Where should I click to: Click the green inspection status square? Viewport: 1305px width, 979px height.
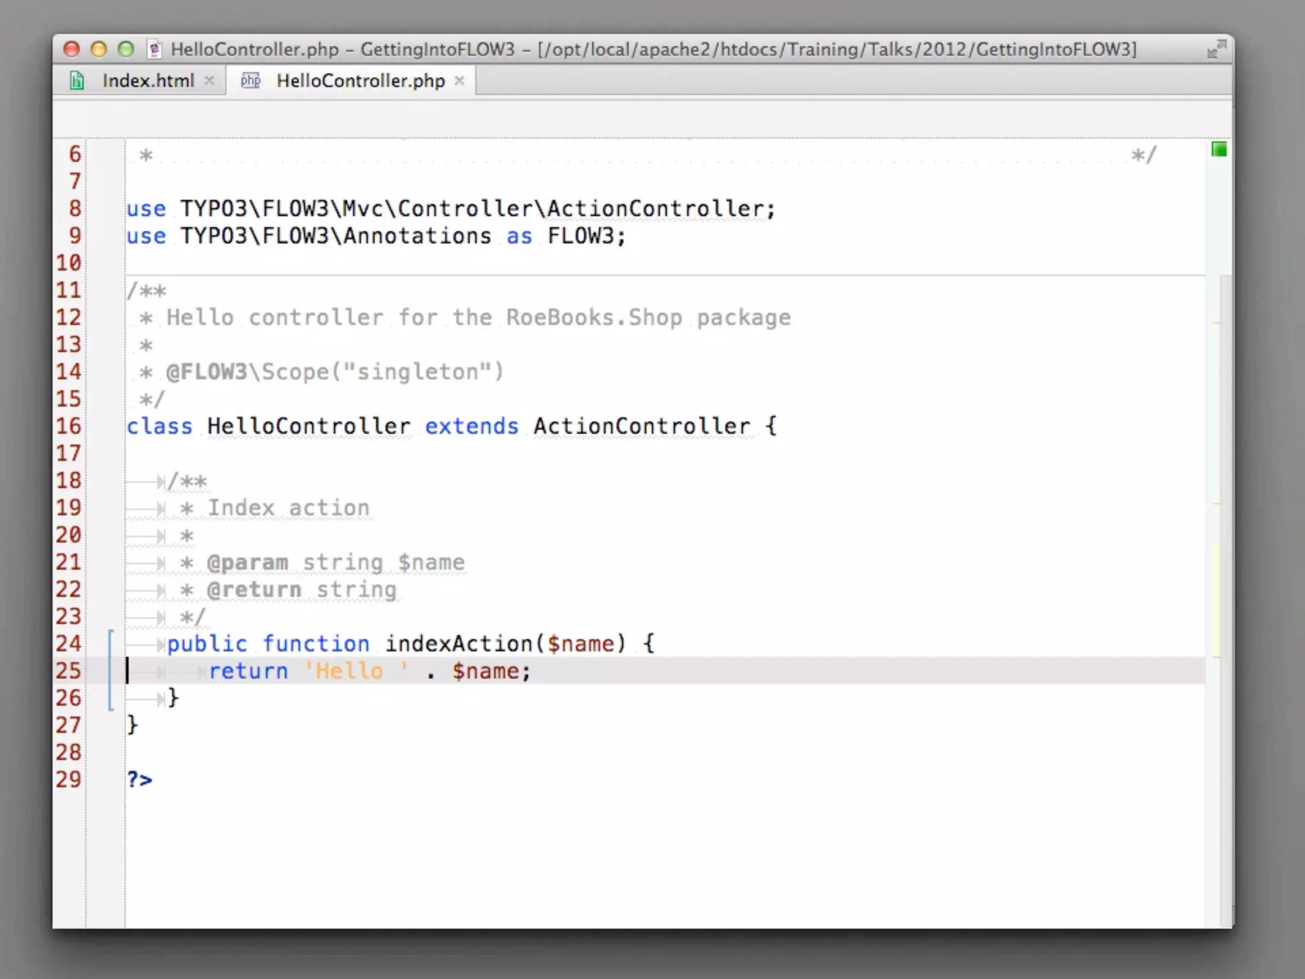pyautogui.click(x=1219, y=150)
